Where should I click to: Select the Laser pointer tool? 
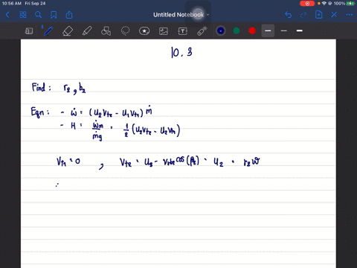pos(202,31)
